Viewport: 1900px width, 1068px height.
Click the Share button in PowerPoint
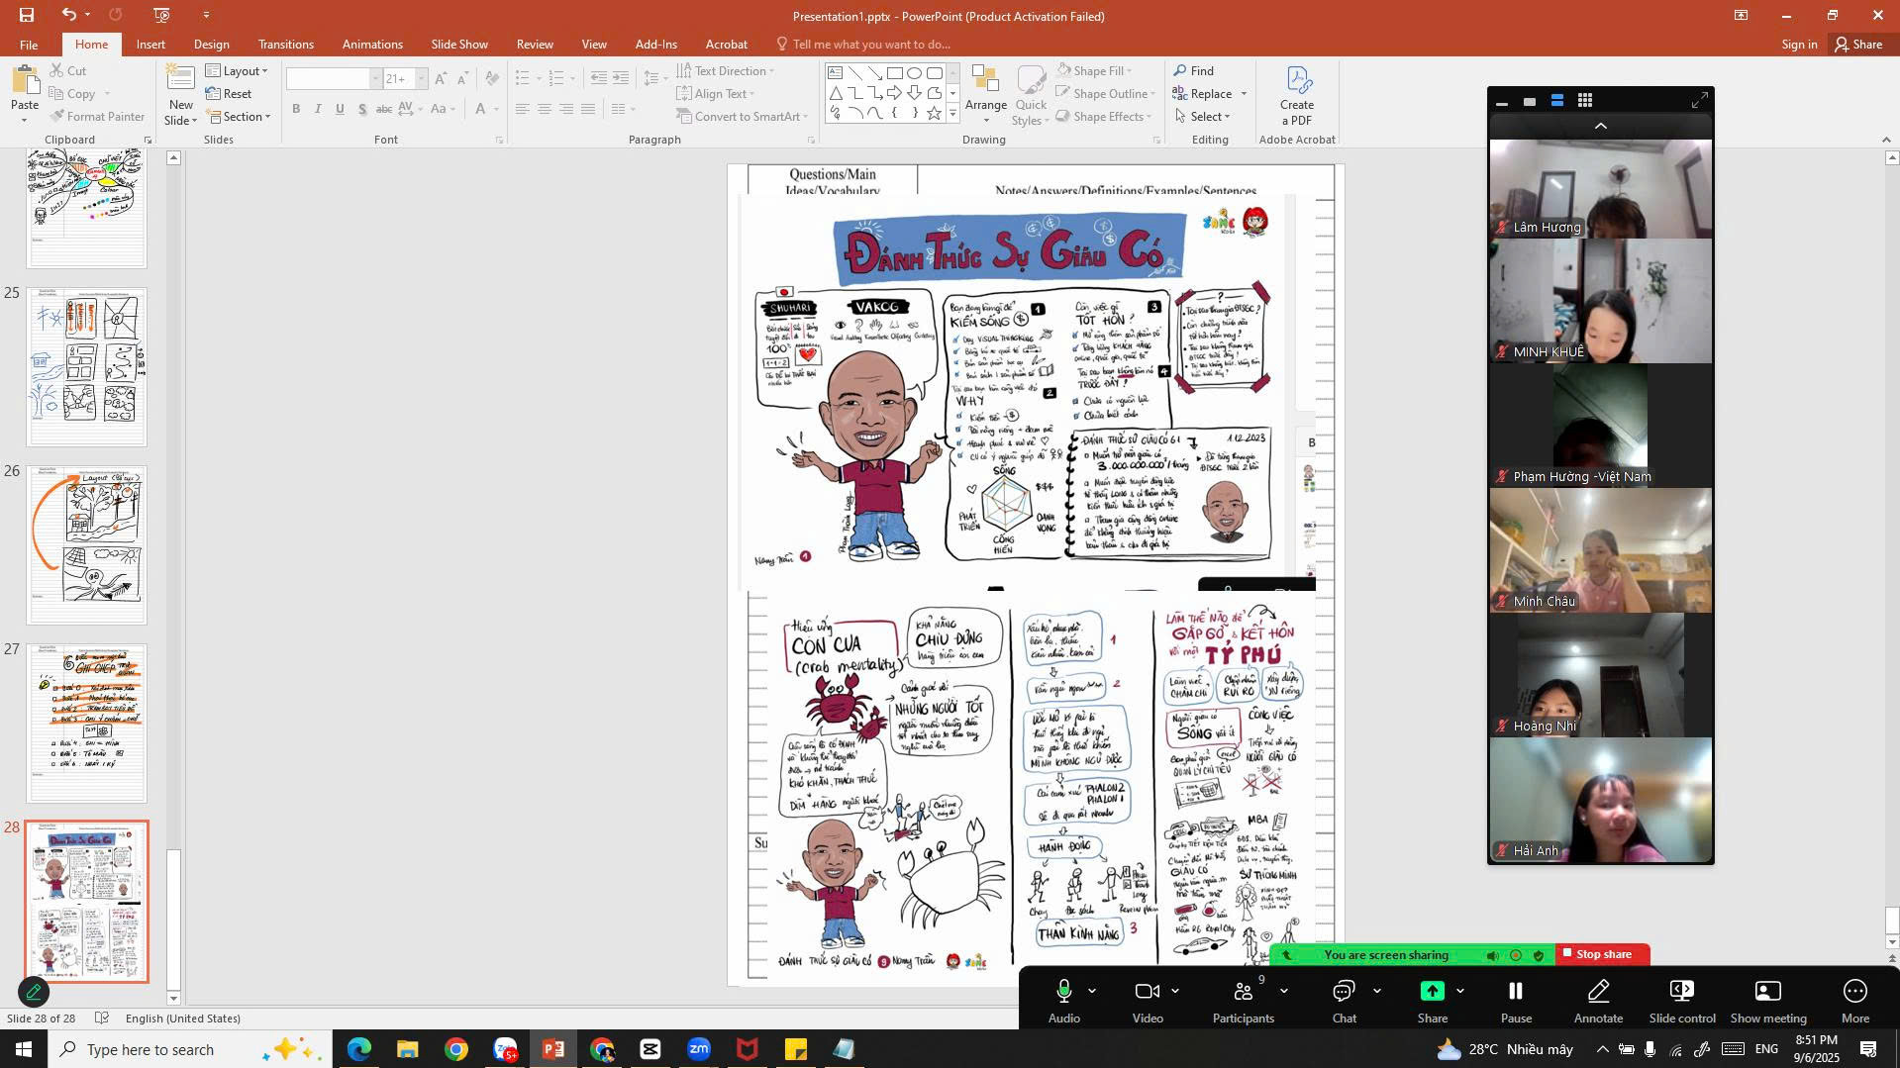tap(1858, 45)
